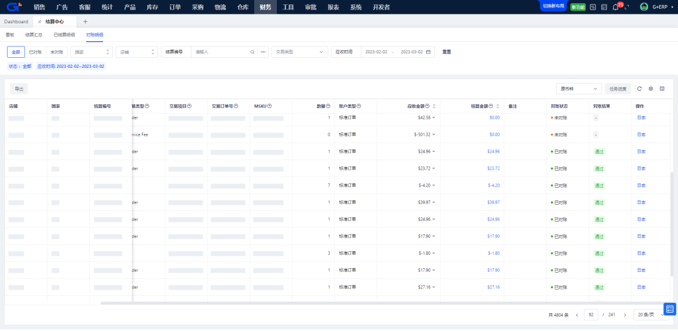Click help icon beside 结算金额 header
Screen dimensions: 678x331
(x=491, y=106)
